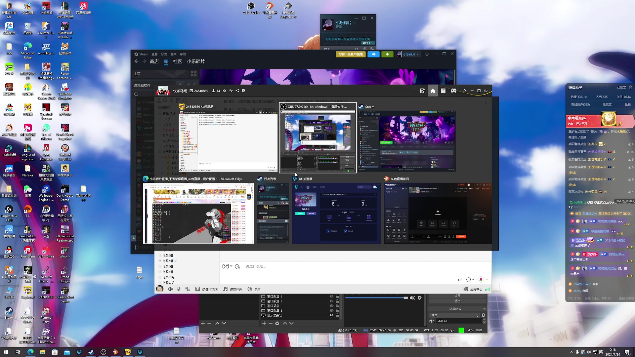Add a new OBS source with plus
This screenshot has width=635, height=357.
264,323
